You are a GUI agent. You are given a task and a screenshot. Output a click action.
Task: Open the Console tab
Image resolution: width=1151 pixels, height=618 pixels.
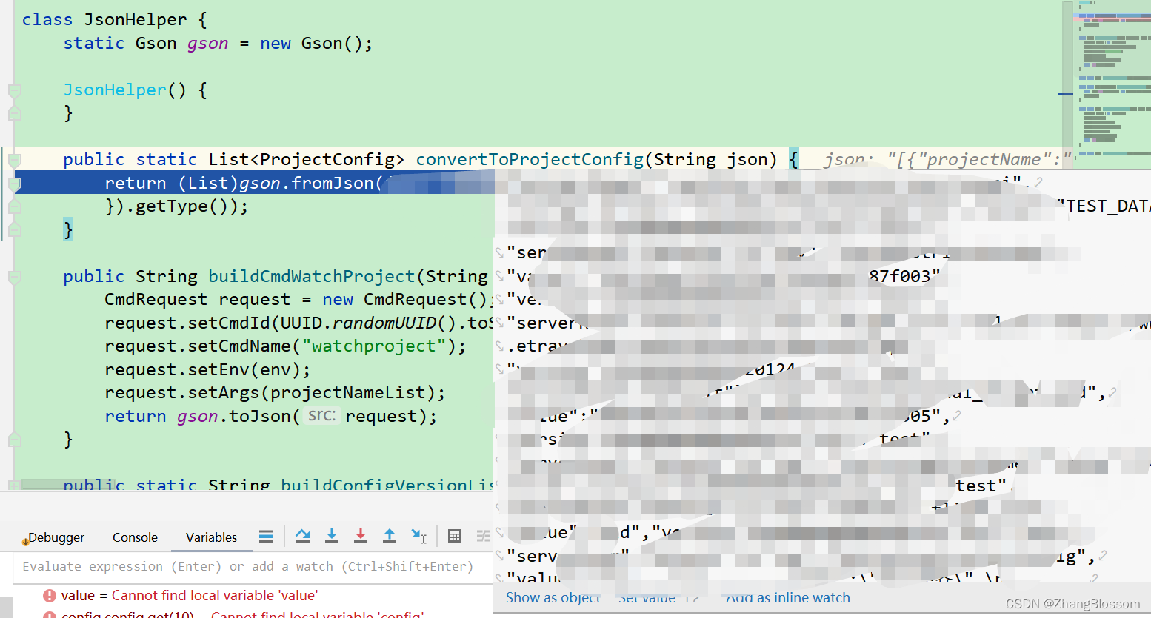[135, 537]
